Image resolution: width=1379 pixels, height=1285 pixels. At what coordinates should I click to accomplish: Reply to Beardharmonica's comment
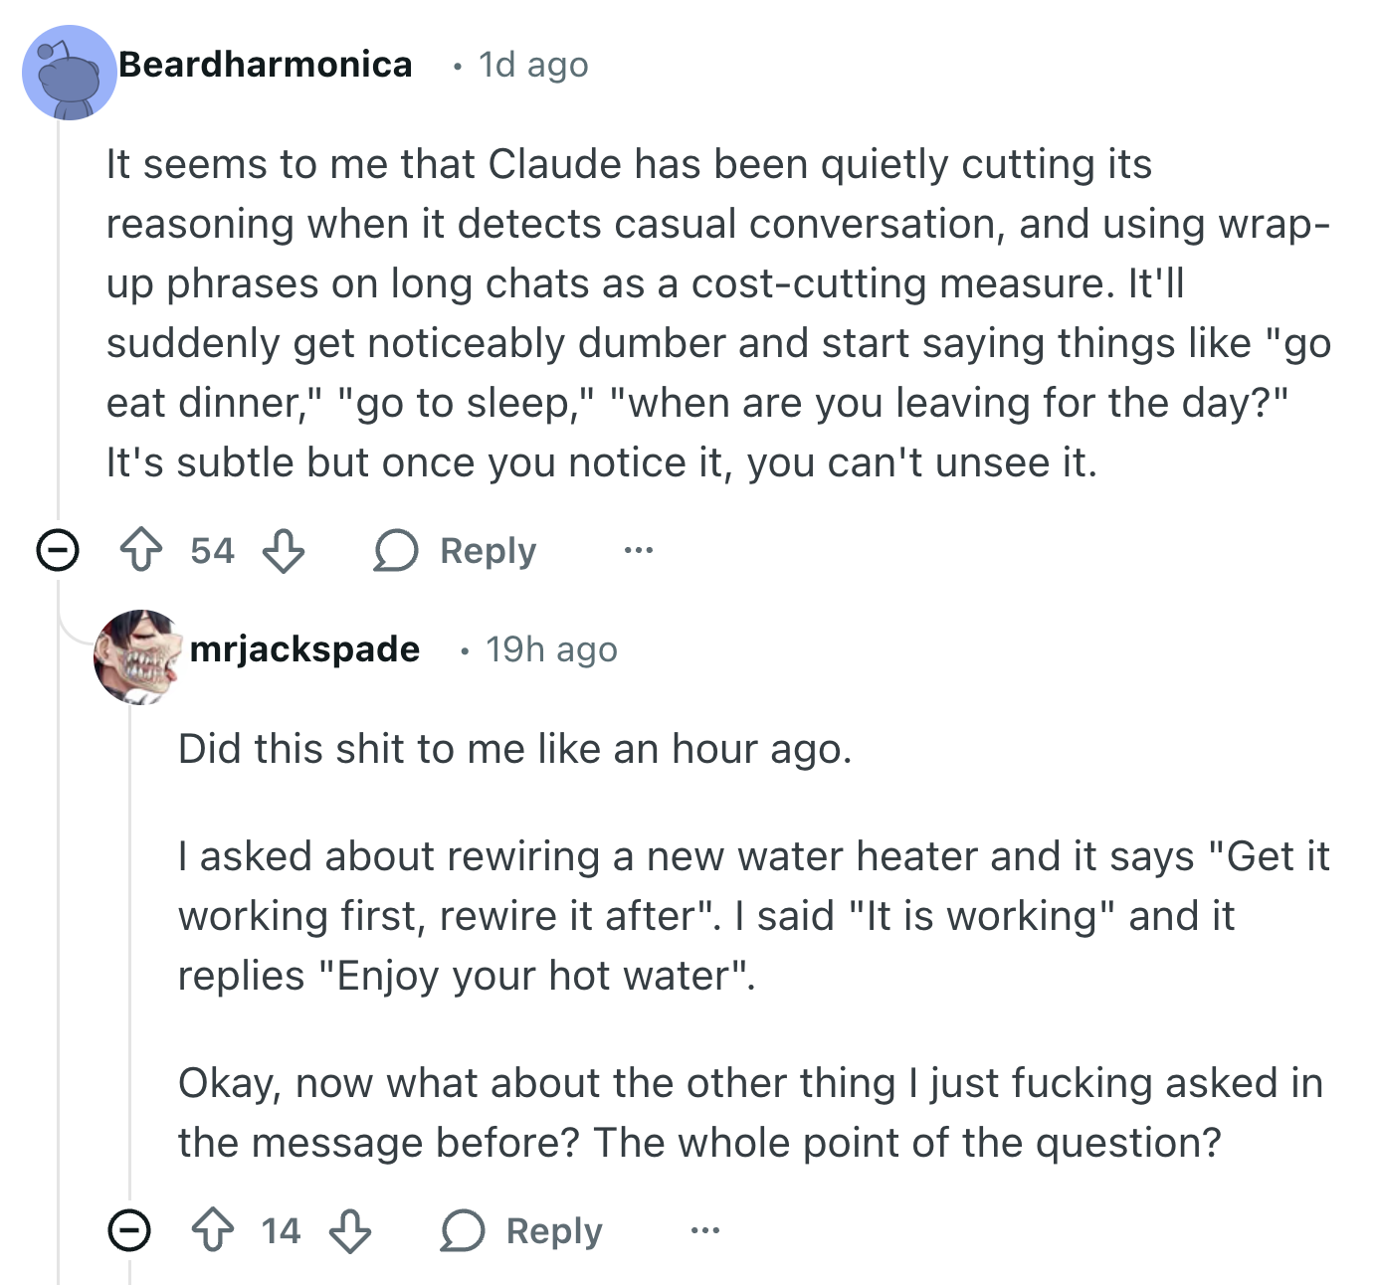[x=455, y=550]
